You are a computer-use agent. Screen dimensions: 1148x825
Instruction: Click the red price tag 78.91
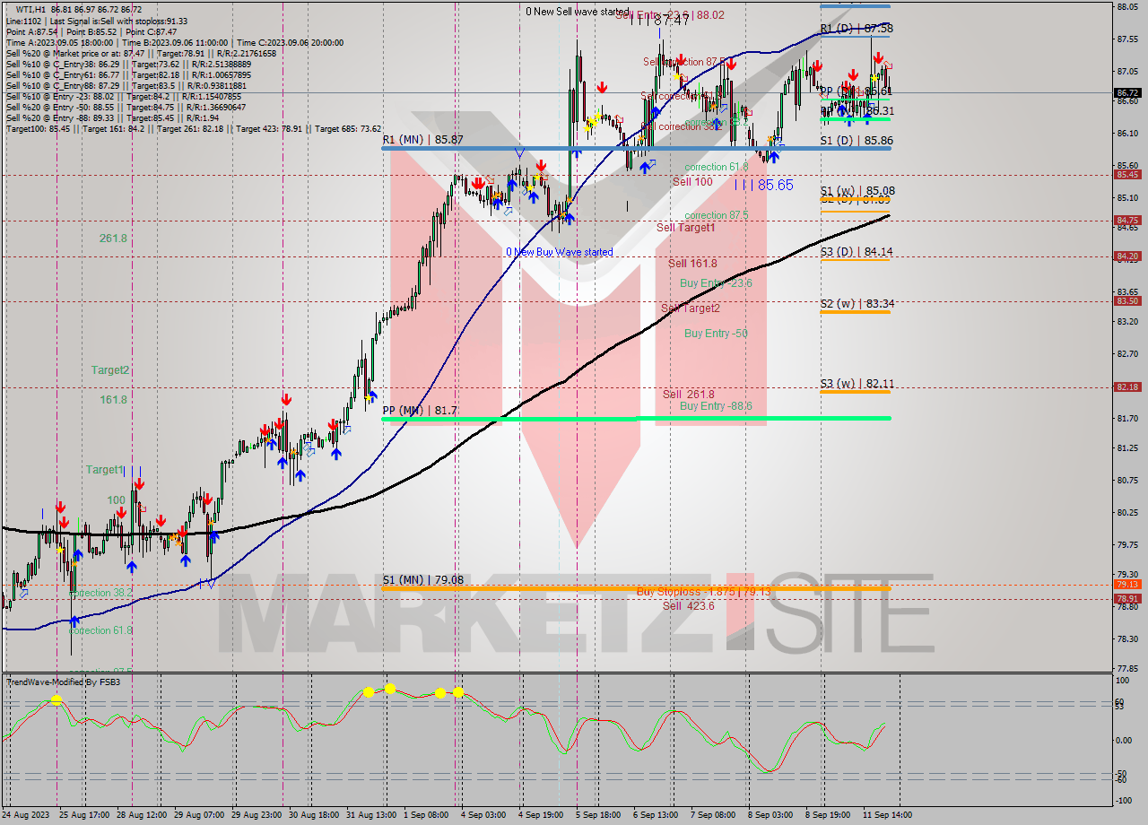(1128, 599)
